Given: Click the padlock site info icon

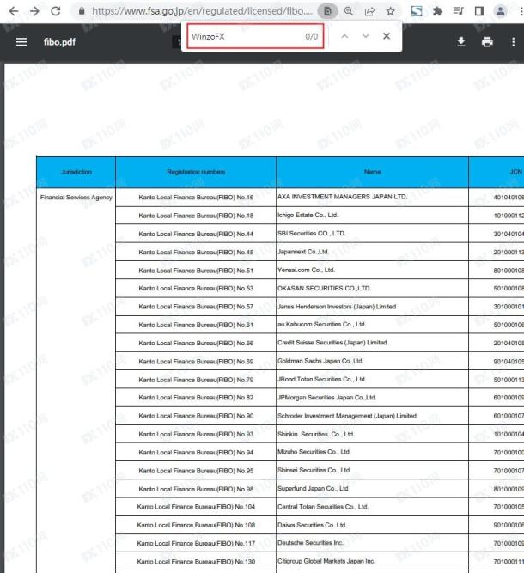Looking at the screenshot, I should click(82, 11).
